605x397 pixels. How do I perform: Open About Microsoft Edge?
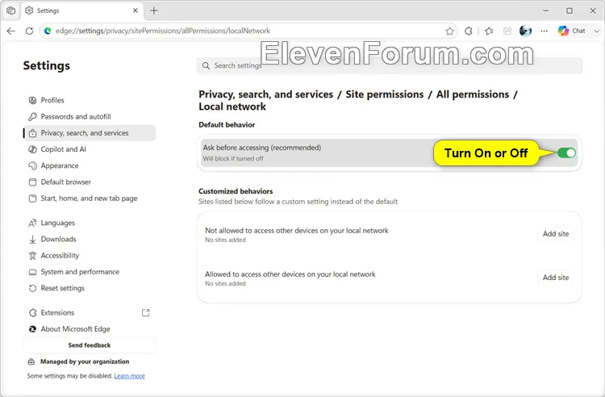(x=90, y=329)
